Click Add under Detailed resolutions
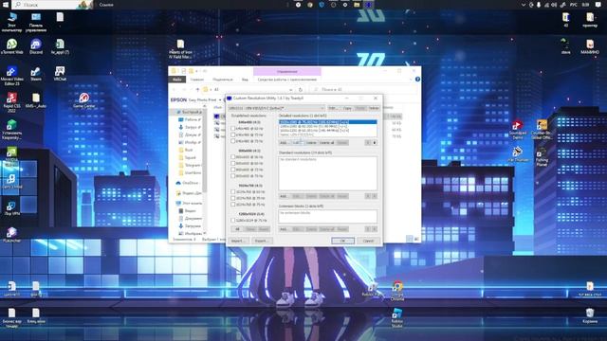This screenshot has height=341, width=607. tap(284, 143)
